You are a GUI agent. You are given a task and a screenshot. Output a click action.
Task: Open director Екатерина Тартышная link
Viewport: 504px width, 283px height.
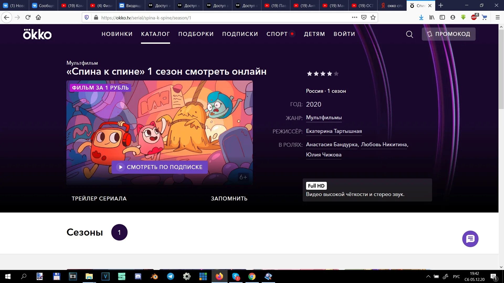coord(334,131)
